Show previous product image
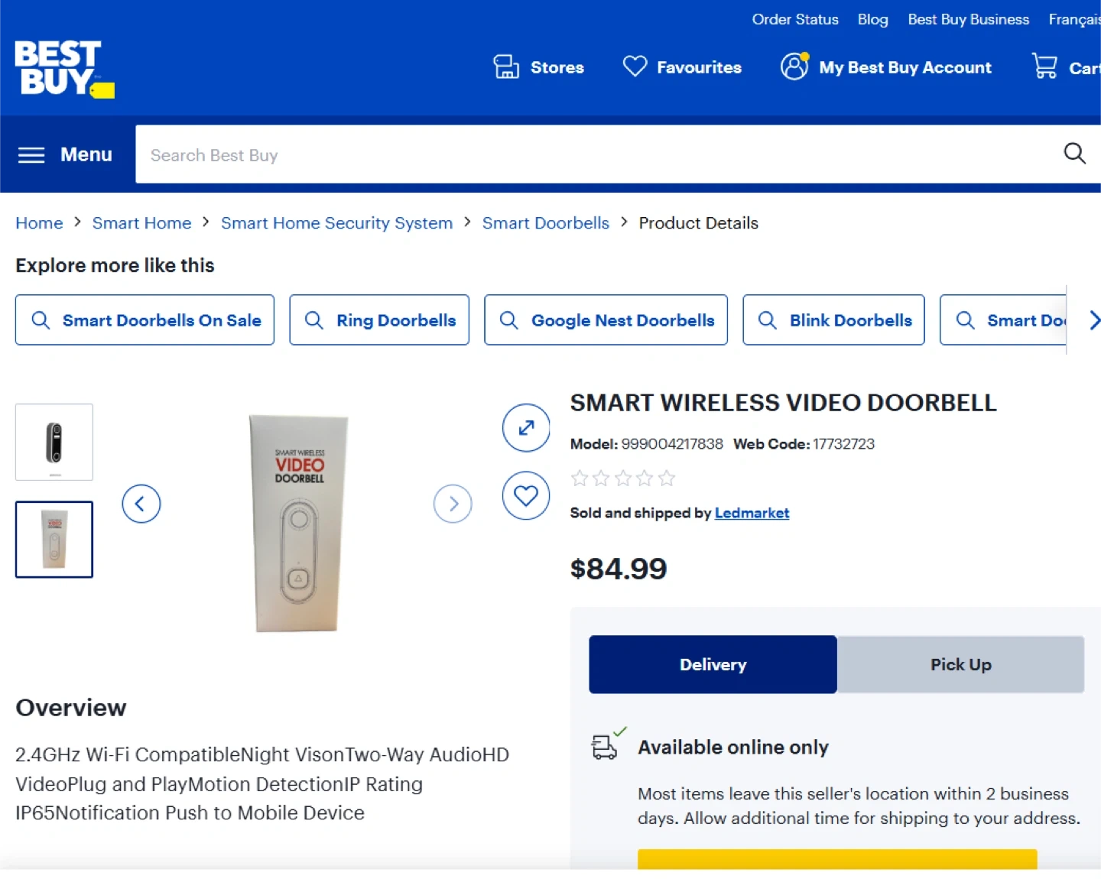1101x879 pixels. point(141,504)
